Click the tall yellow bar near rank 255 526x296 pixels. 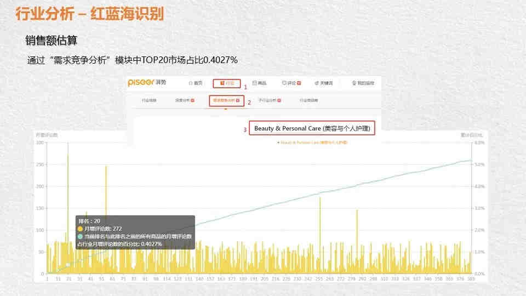click(x=320, y=235)
